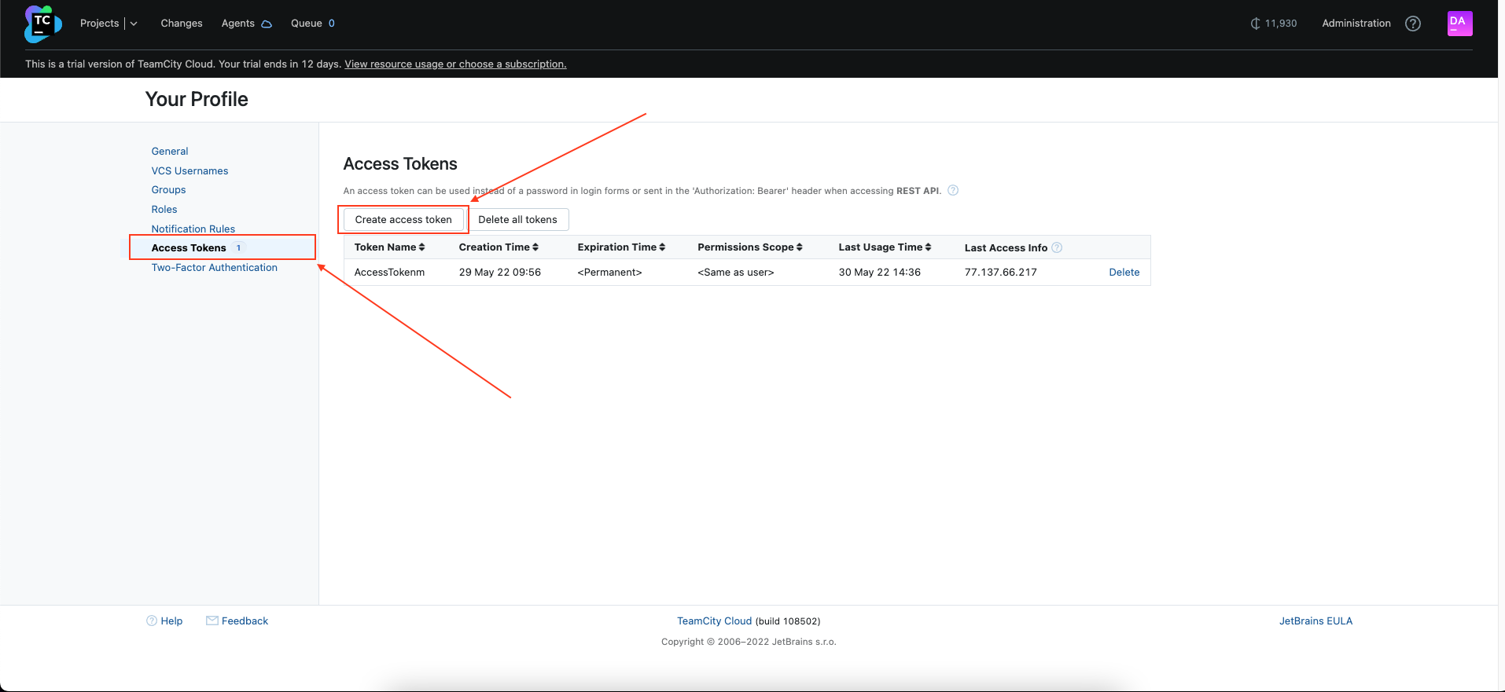Click Delete all tokens button

click(x=517, y=220)
